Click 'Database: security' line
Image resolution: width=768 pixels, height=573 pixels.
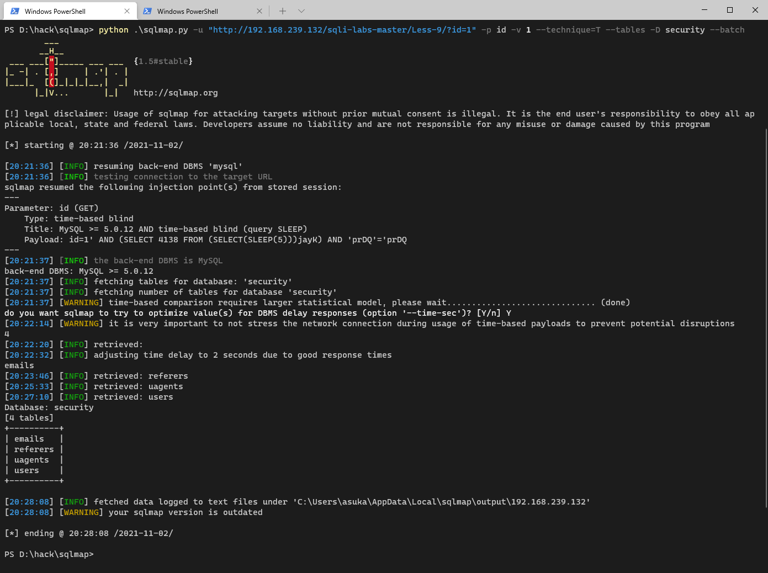49,407
